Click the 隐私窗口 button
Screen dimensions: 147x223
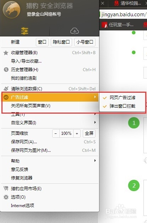[61, 42]
